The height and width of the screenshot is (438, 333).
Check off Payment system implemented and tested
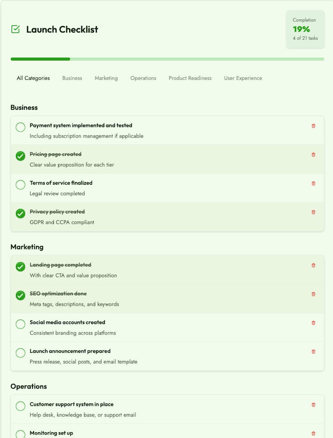point(20,127)
